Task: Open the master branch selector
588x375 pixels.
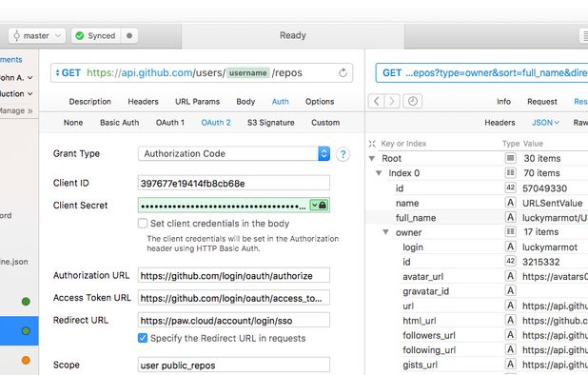Action: (36, 35)
